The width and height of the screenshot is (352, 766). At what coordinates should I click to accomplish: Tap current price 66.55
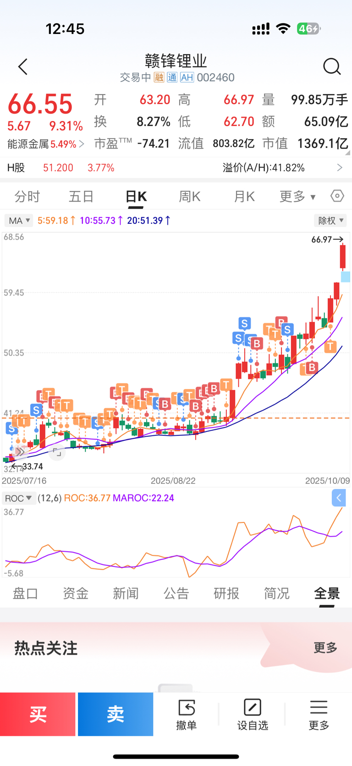pyautogui.click(x=40, y=104)
